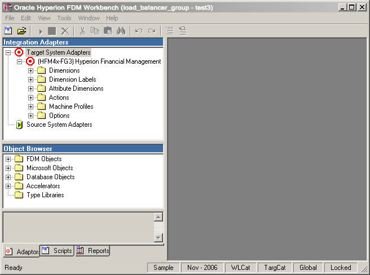Select the FDM Objects tree item
The height and width of the screenshot is (275, 370).
coord(44,159)
